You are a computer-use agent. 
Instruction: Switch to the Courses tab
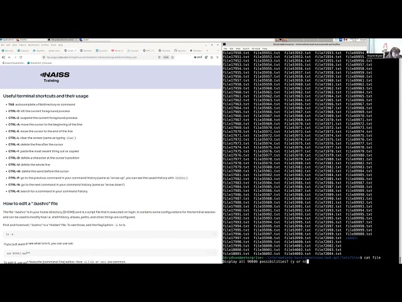(133, 50)
